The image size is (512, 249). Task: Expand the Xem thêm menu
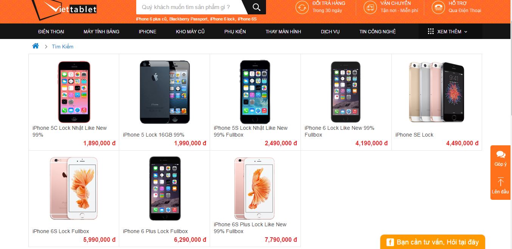pyautogui.click(x=447, y=31)
